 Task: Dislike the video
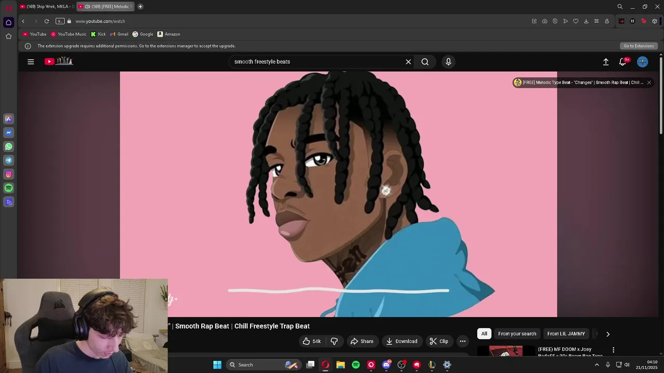[x=334, y=341]
